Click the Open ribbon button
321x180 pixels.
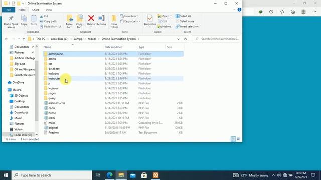(x=165, y=16)
